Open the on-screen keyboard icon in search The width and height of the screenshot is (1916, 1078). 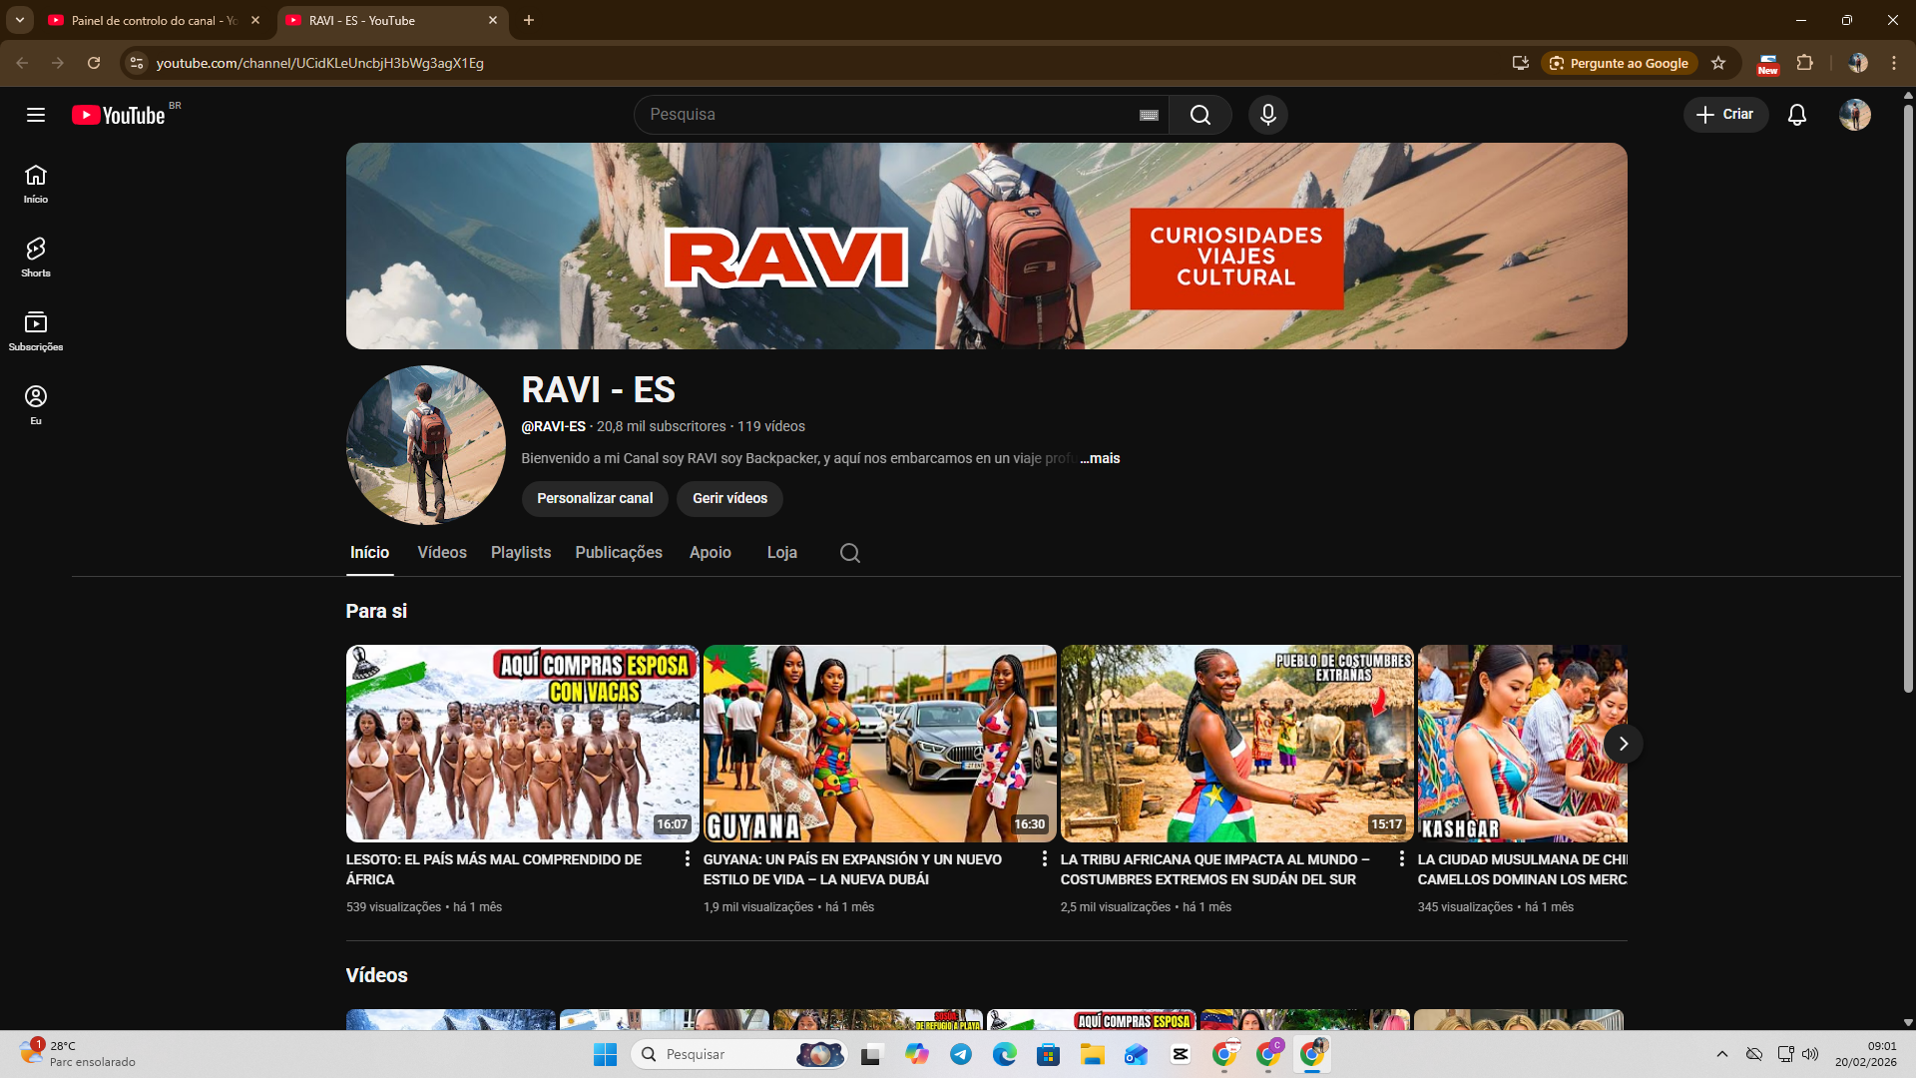click(1149, 115)
